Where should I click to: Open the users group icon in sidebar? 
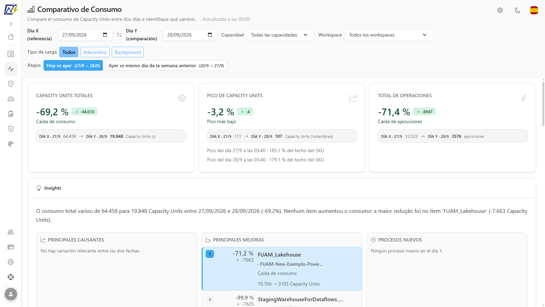tap(11, 232)
